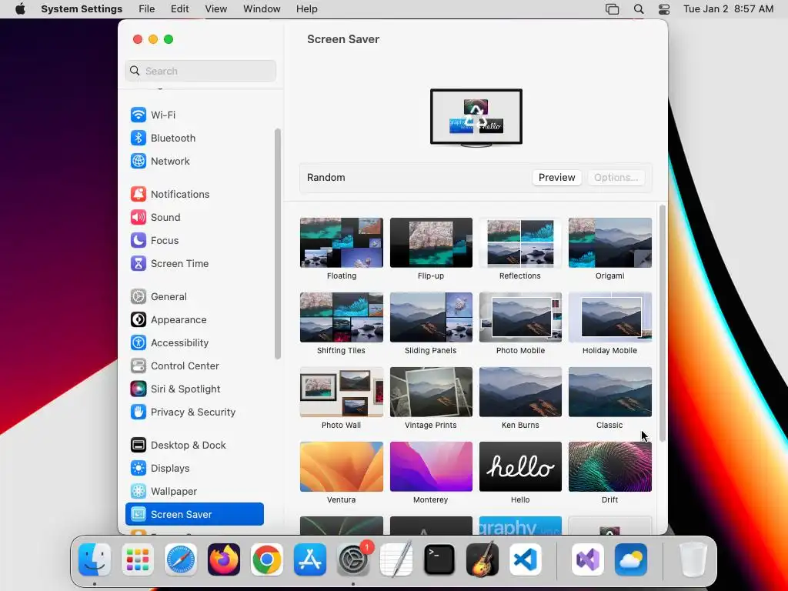
Task: Open the Apple menu
Action: (20, 8)
